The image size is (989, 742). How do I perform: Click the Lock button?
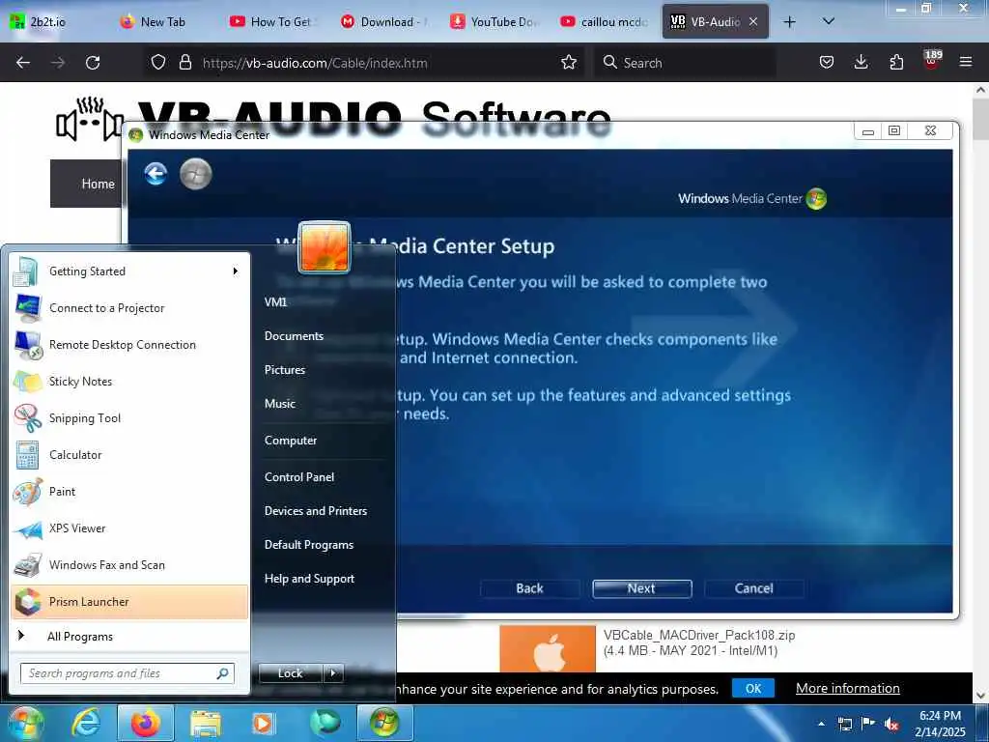[x=291, y=673]
